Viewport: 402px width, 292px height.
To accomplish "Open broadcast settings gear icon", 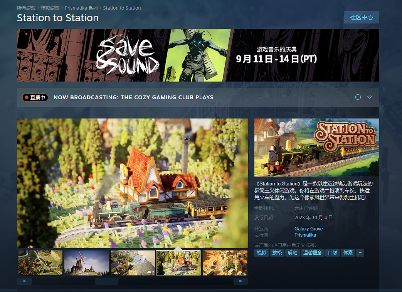I will [358, 97].
